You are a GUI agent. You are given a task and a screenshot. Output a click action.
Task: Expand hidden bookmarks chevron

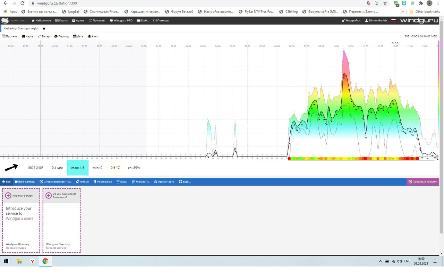click(402, 11)
